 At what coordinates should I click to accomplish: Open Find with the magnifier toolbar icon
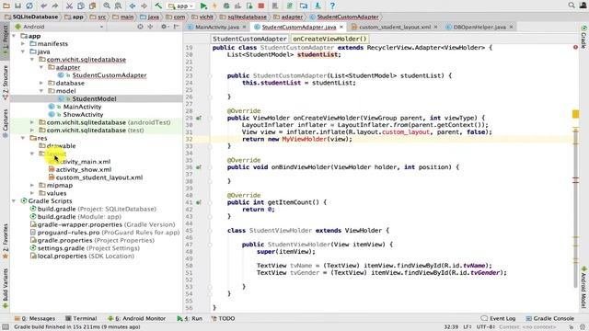pyautogui.click(x=107, y=6)
